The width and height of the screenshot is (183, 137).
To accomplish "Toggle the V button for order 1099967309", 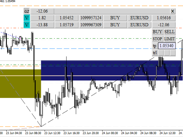I will point(27,25).
